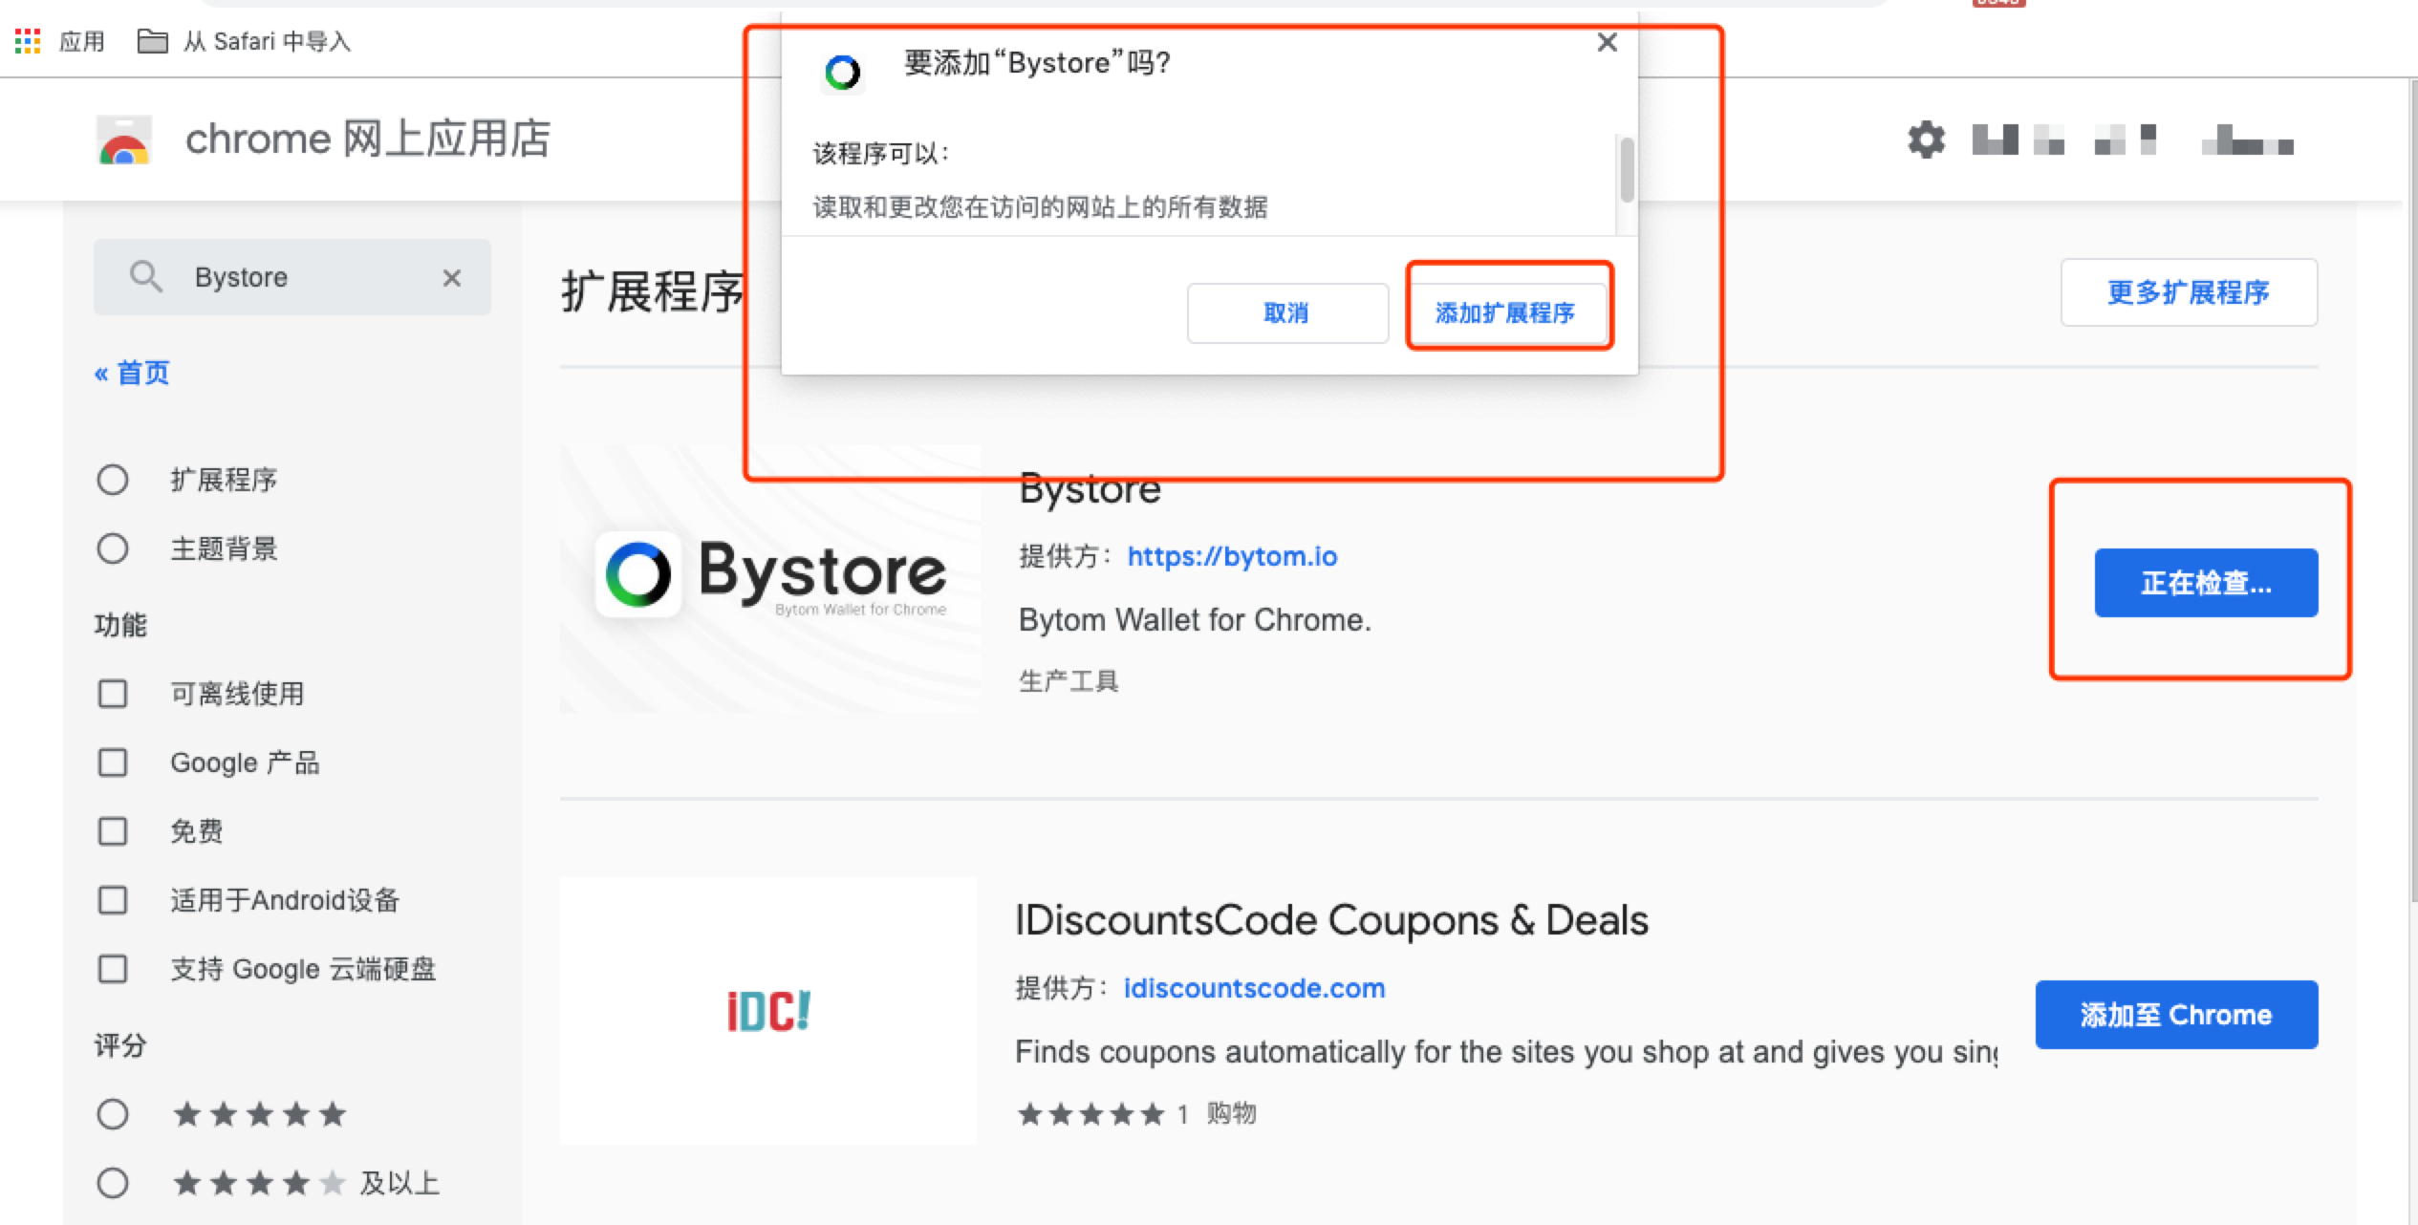Image resolution: width=2418 pixels, height=1225 pixels.
Task: Open the settings gear icon
Action: pos(1926,140)
